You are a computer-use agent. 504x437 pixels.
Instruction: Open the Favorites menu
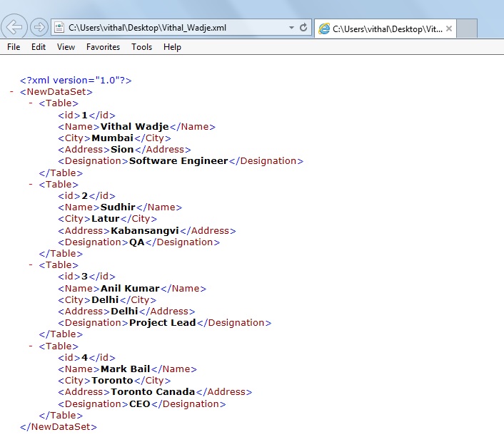pyautogui.click(x=103, y=47)
